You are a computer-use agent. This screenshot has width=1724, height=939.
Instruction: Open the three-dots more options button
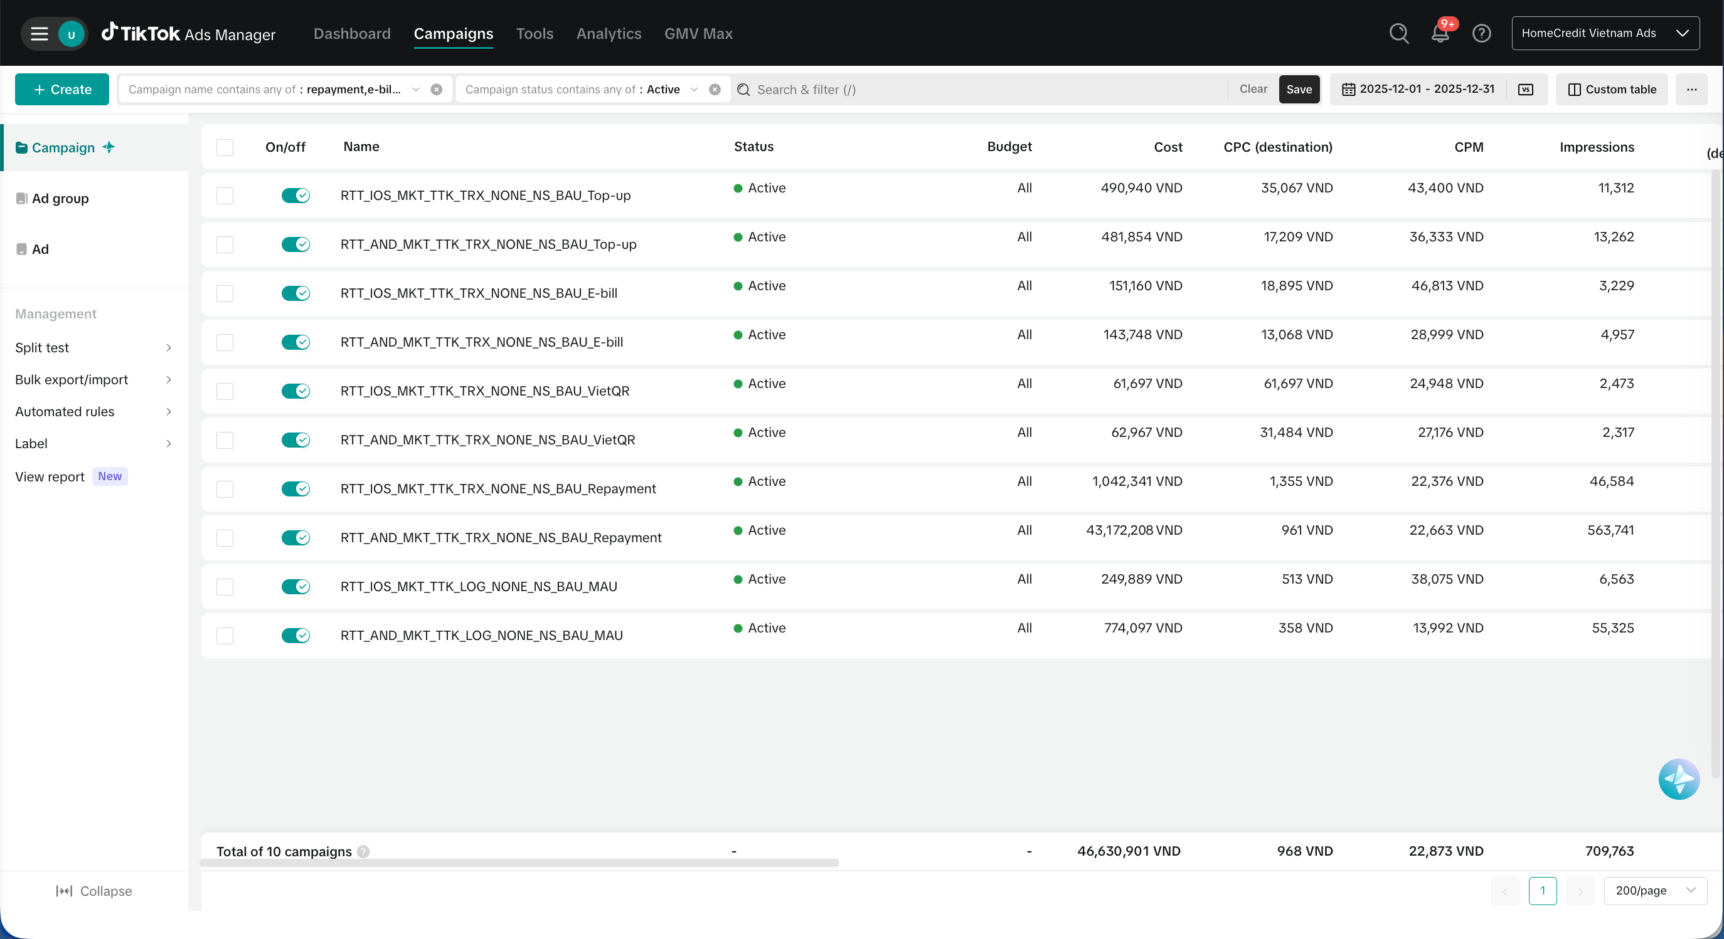pos(1691,90)
